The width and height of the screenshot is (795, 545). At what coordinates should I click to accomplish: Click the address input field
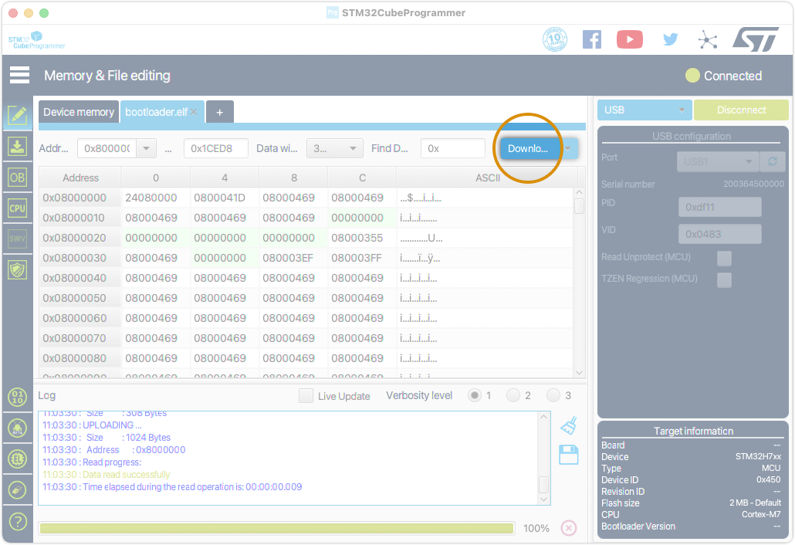(107, 148)
